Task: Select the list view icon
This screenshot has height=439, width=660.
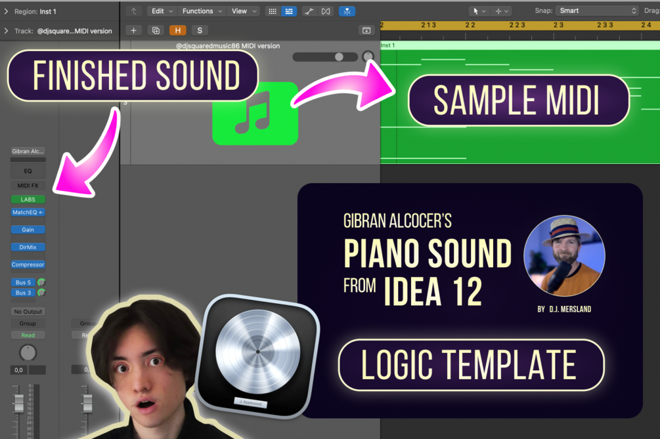Action: point(289,11)
